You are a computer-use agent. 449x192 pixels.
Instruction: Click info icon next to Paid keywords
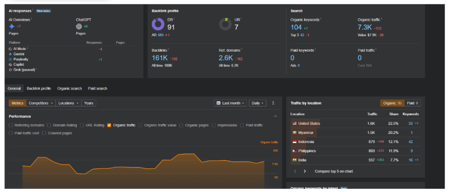point(315,49)
